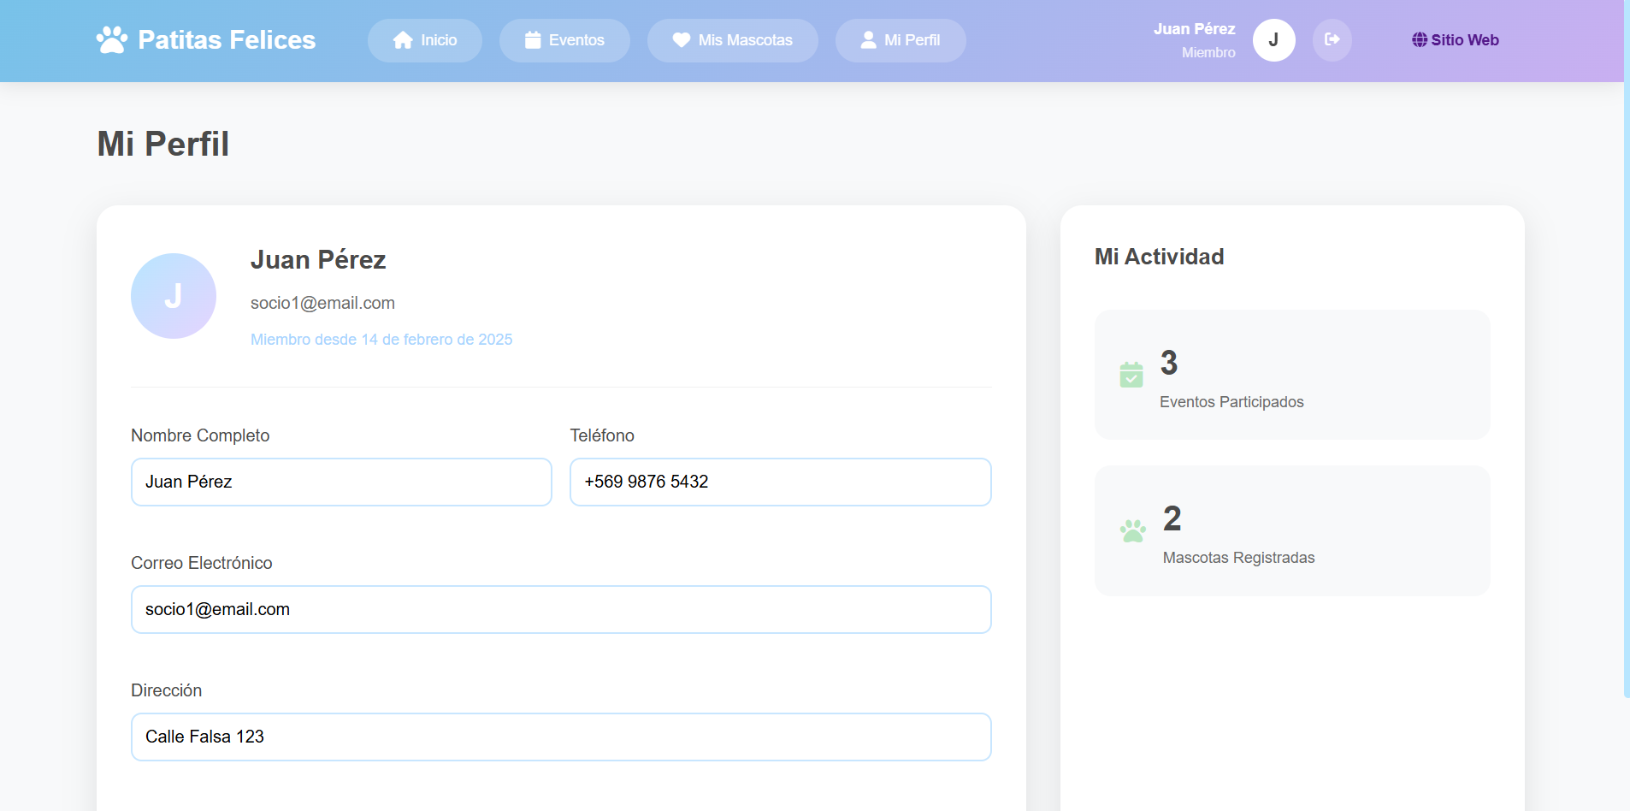Click the page vertical scrollbar
Viewport: 1630px width, 811px height.
[x=1627, y=342]
